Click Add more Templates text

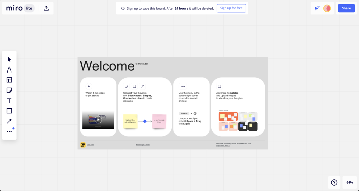tap(229, 95)
